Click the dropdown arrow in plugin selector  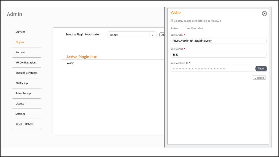point(152,35)
